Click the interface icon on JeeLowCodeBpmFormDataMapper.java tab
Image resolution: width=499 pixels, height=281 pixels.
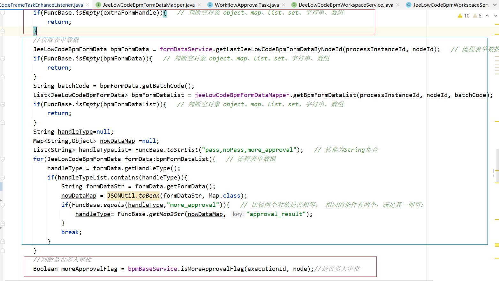[x=98, y=5]
